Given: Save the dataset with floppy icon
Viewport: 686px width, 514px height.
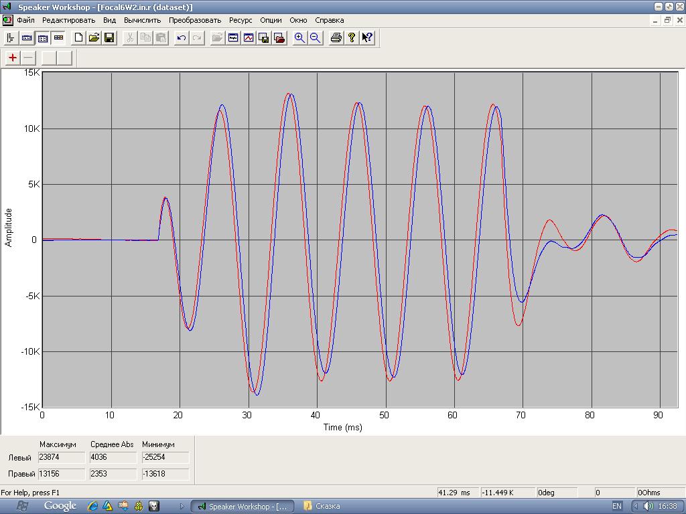Looking at the screenshot, I should (x=109, y=38).
